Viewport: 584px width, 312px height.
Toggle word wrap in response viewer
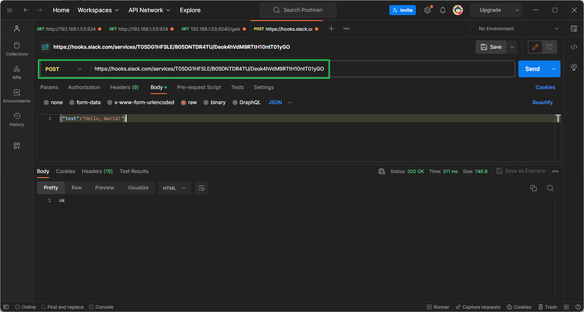pos(201,188)
